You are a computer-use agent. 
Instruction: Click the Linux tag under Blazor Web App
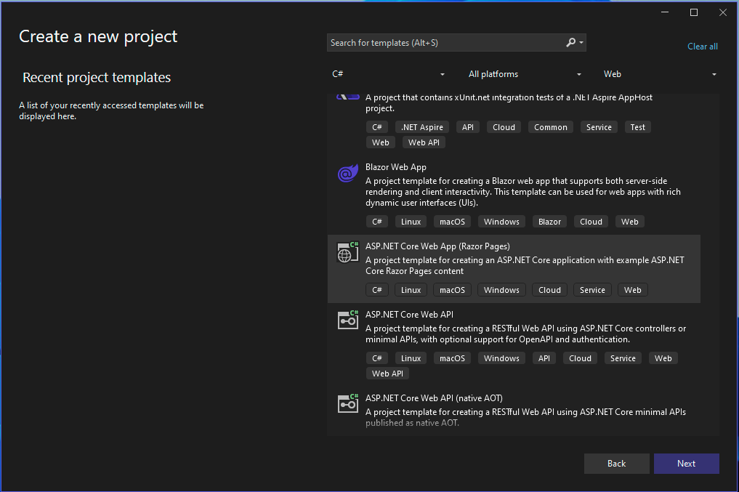411,222
